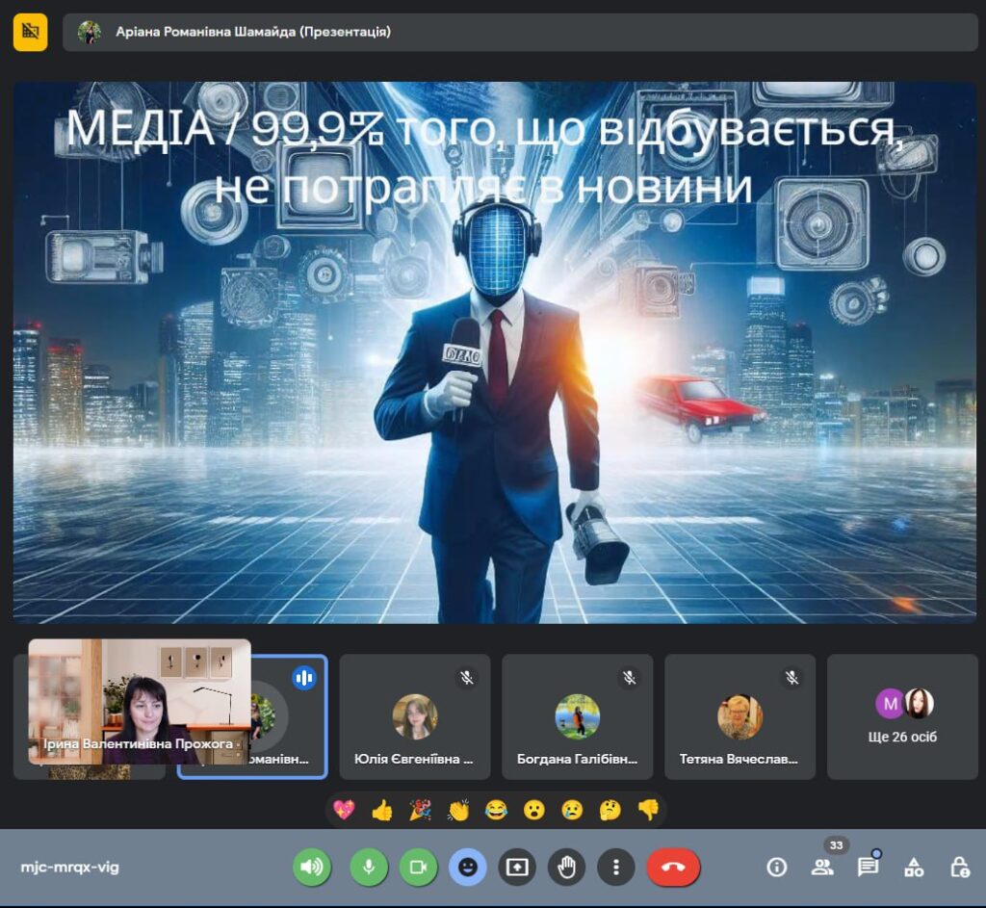Viewport: 986px width, 908px height.
Task: Toggle the speaker audio button
Action: pos(312,867)
